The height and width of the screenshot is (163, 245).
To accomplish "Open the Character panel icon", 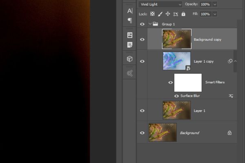I will (x=130, y=11).
